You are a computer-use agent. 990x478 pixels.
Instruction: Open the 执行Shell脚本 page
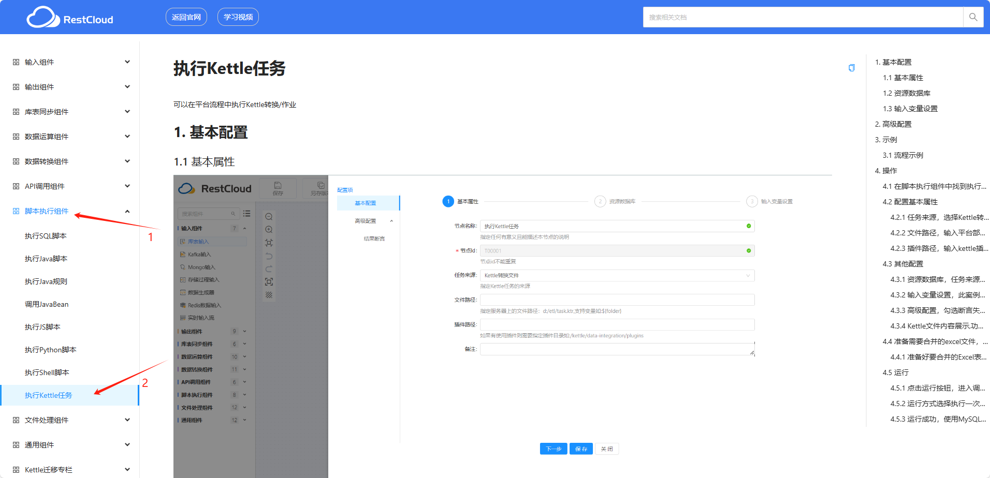point(47,372)
